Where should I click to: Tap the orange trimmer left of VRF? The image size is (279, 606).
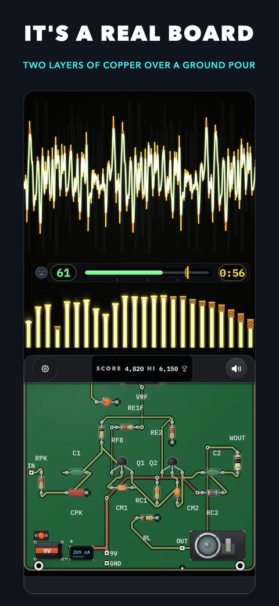pyautogui.click(x=107, y=402)
